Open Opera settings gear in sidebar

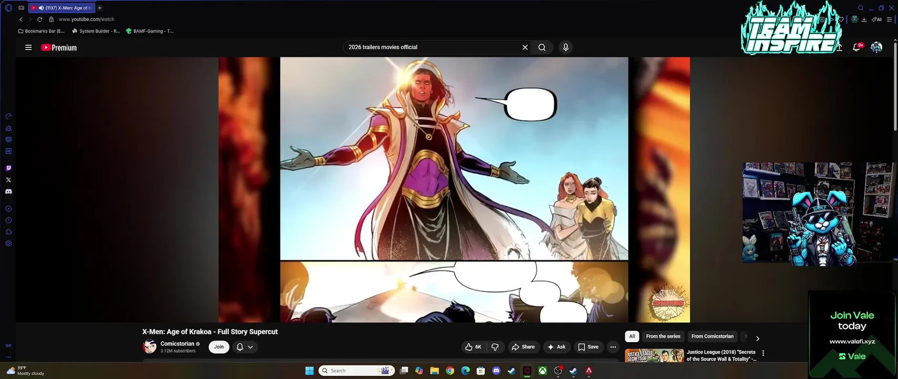(x=8, y=244)
